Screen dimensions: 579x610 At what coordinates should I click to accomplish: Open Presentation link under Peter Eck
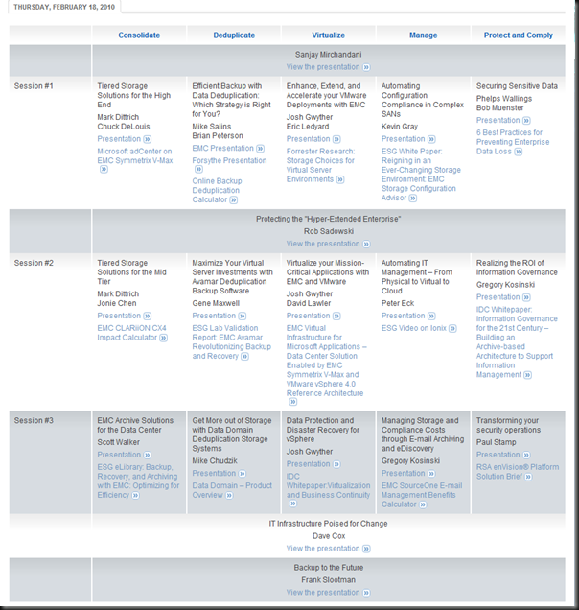tap(403, 316)
